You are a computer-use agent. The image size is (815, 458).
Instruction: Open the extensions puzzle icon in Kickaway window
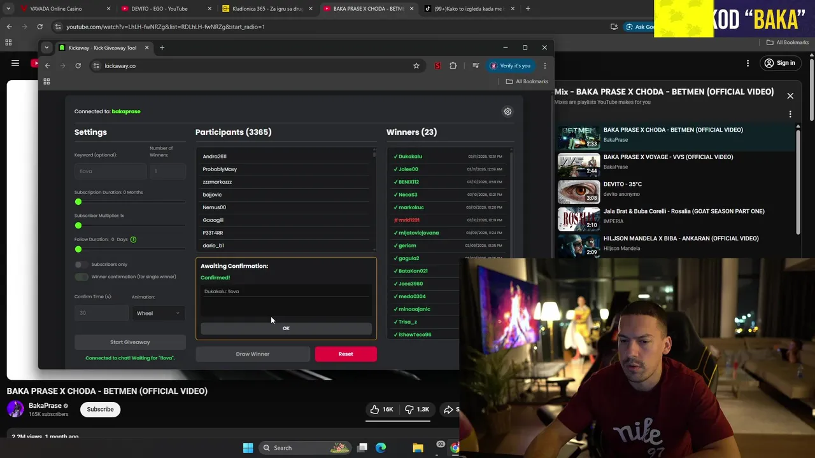[x=453, y=66]
